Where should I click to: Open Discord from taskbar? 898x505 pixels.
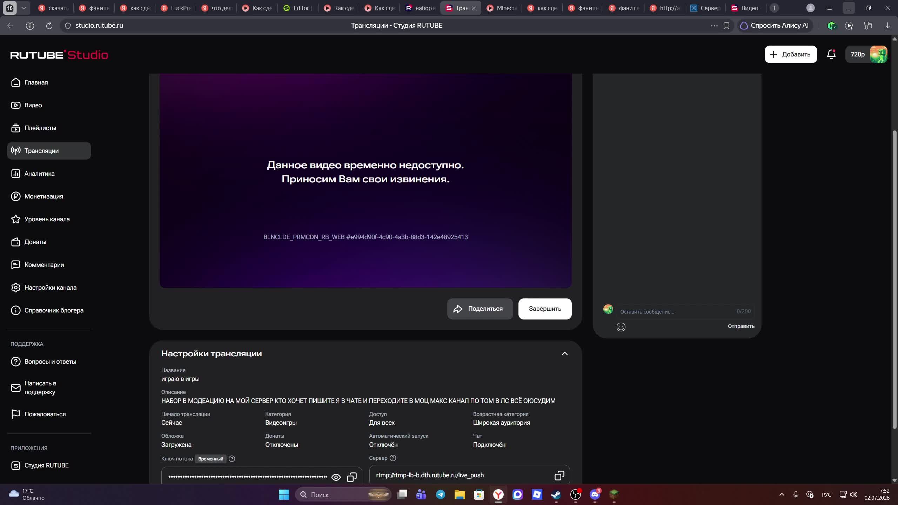pos(595,494)
